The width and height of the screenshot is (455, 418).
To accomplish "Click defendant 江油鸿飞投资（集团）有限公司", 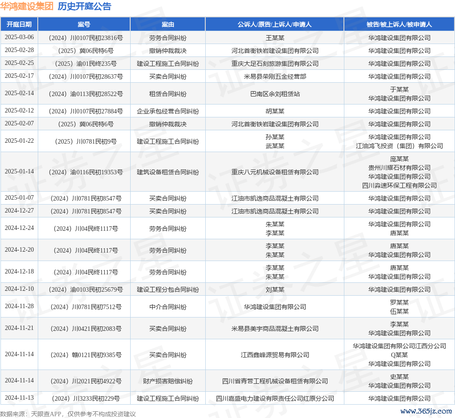I will tap(399, 146).
